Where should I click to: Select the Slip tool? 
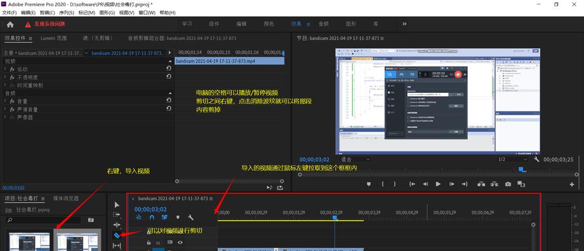117,246
